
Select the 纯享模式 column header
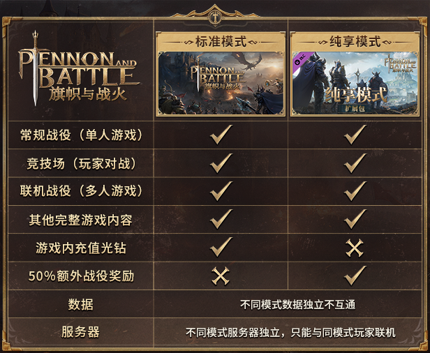[x=355, y=41]
